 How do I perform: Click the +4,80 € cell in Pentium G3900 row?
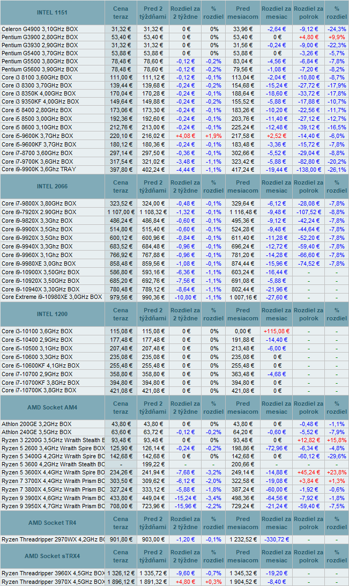[x=309, y=38]
